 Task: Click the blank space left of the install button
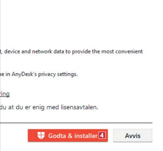coord(14,136)
